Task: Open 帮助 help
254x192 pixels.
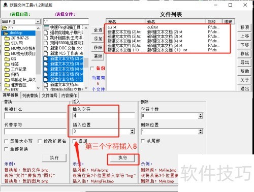Action: click(245, 71)
